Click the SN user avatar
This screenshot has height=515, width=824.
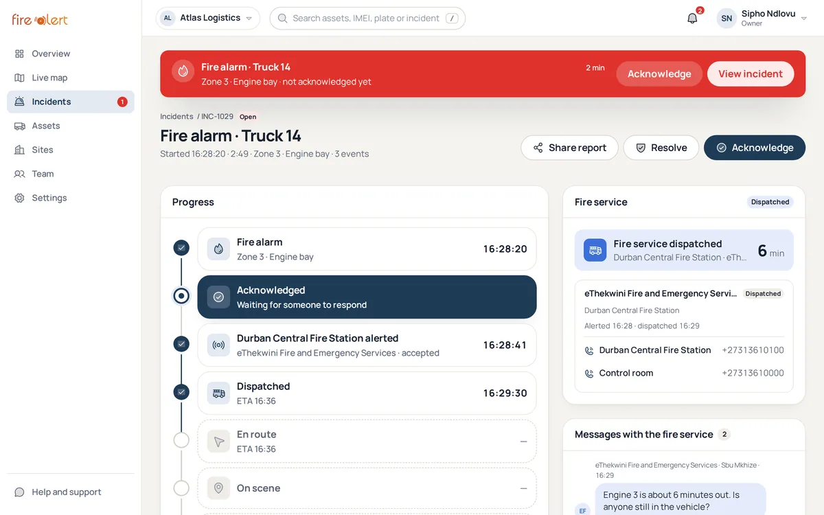(x=726, y=19)
